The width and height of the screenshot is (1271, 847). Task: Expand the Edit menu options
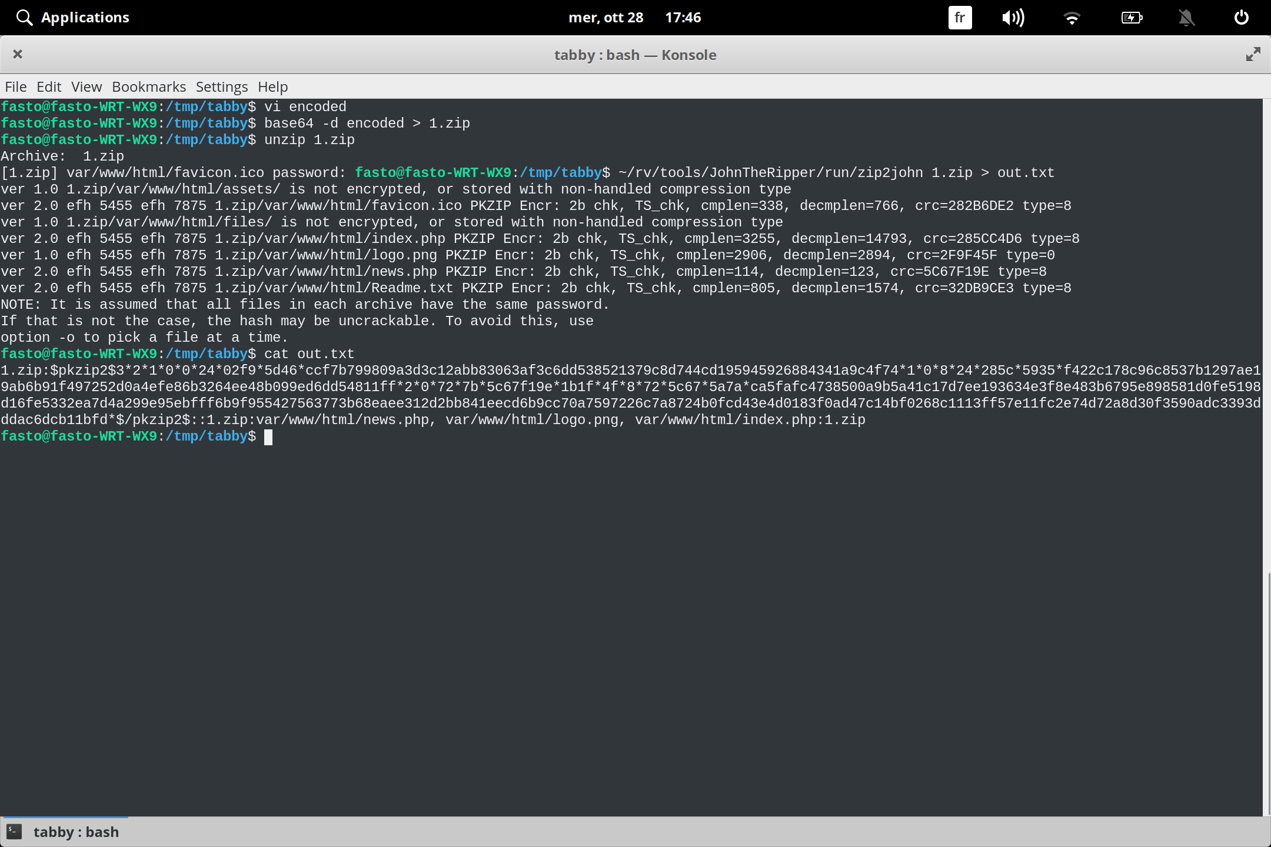[x=49, y=86]
